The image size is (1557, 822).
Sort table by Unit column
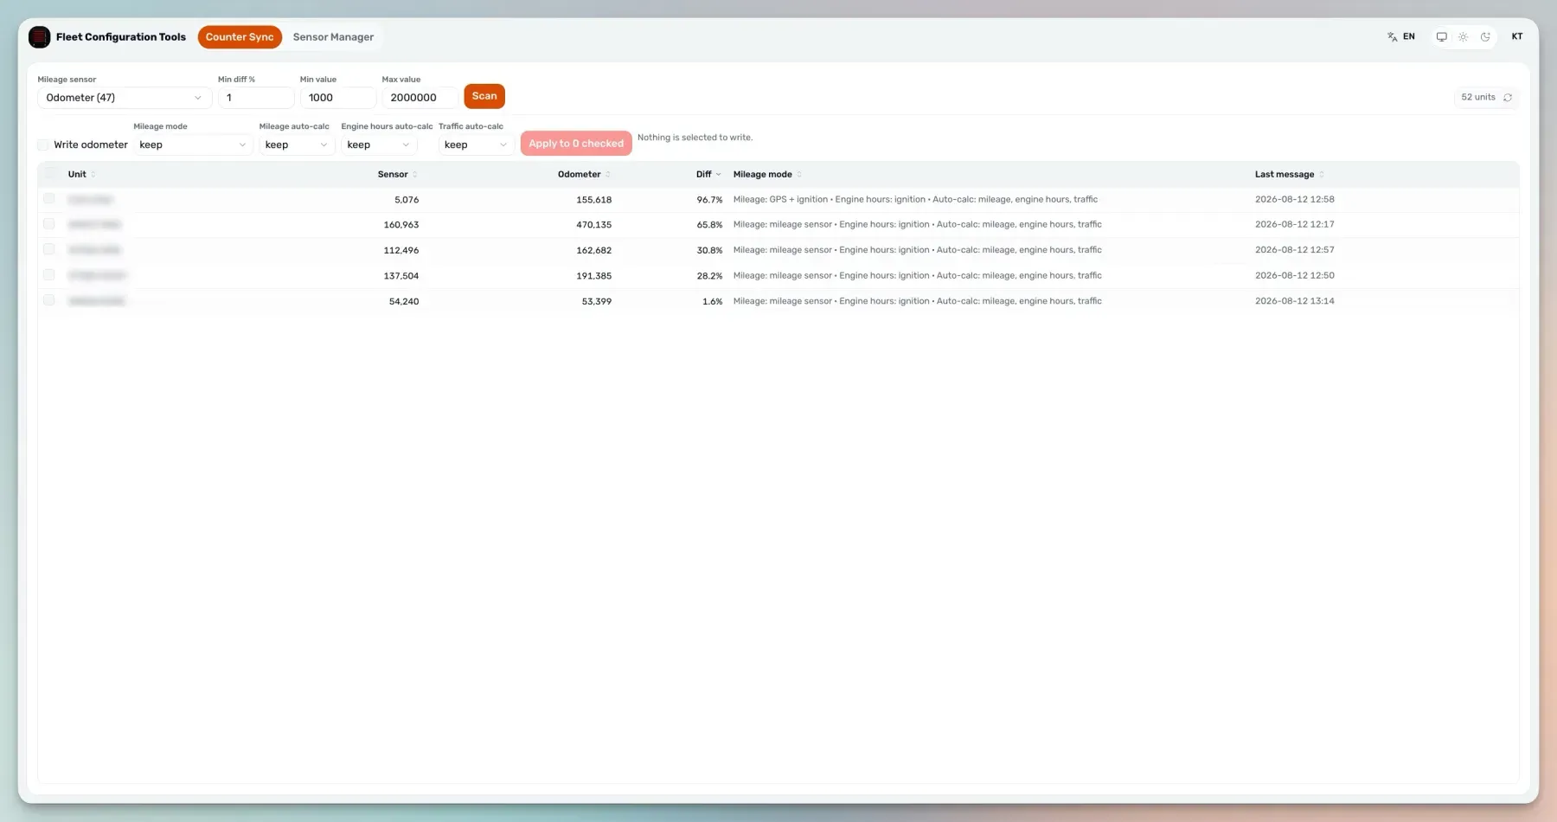(x=81, y=175)
